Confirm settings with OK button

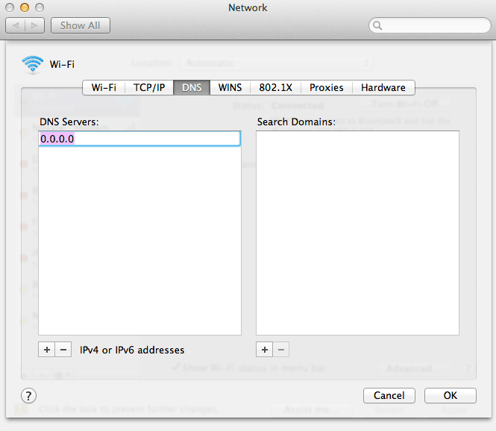[451, 396]
